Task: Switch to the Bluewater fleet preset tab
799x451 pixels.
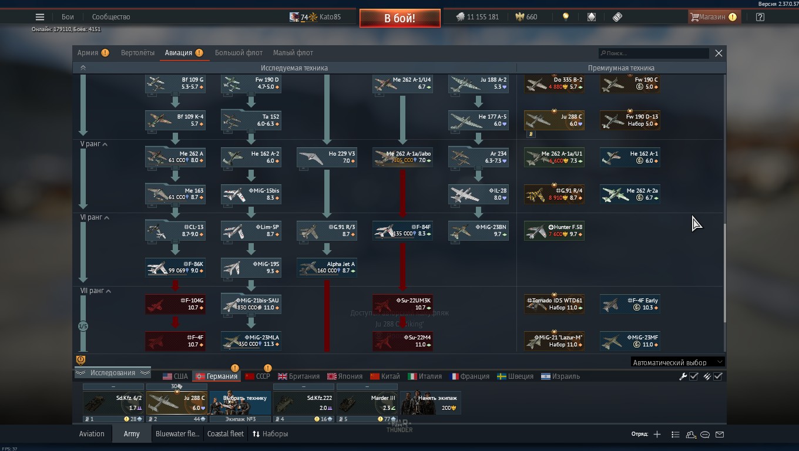Action: click(x=177, y=434)
